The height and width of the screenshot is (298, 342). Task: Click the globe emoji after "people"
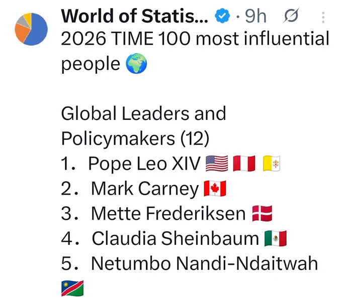point(136,63)
